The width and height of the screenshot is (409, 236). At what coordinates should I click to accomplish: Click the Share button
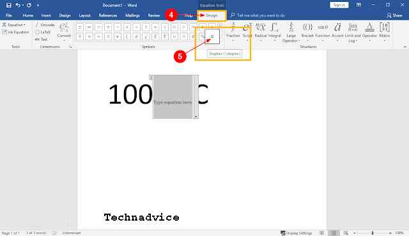point(394,15)
